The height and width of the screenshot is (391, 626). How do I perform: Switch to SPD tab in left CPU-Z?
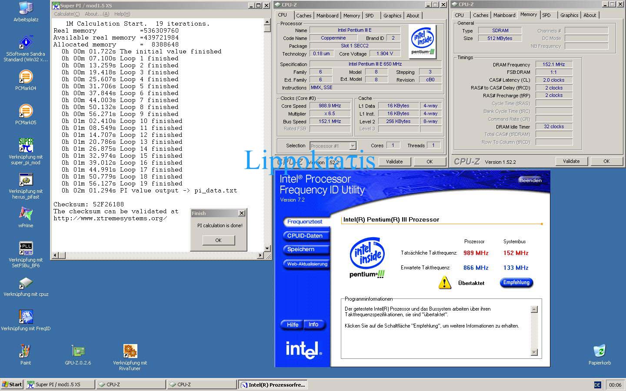pyautogui.click(x=370, y=15)
